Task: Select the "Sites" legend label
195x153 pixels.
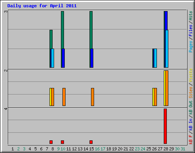Action: (x=191, y=92)
